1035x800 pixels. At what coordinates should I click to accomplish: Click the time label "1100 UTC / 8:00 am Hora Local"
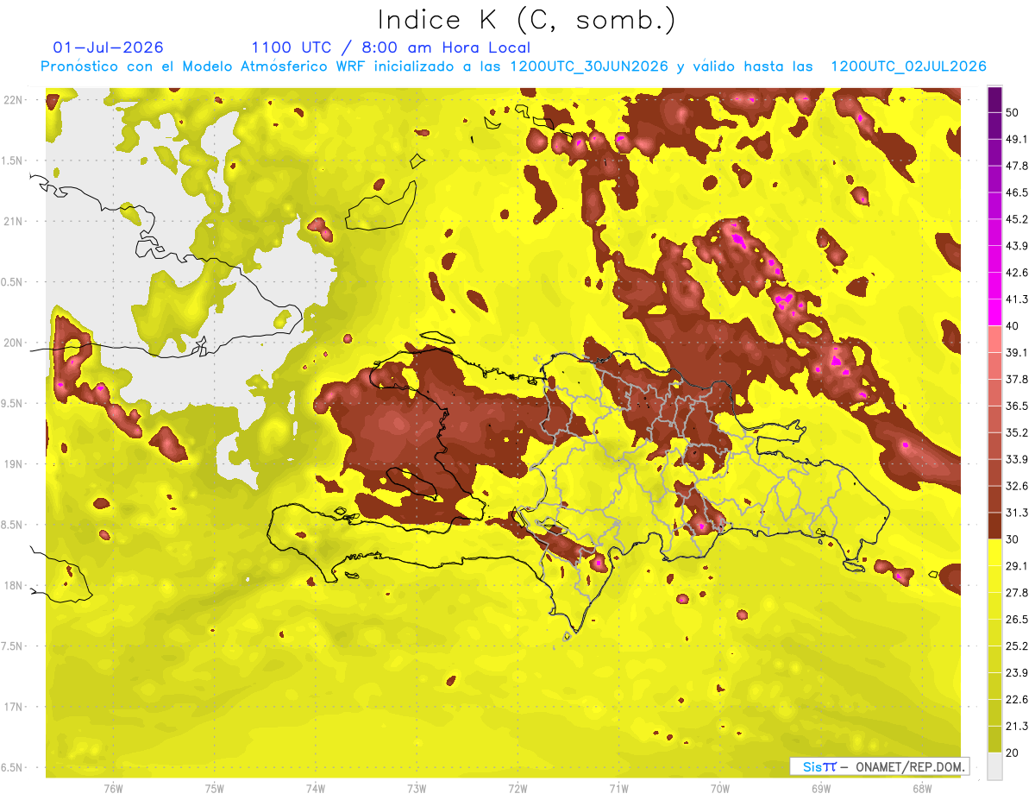(391, 47)
